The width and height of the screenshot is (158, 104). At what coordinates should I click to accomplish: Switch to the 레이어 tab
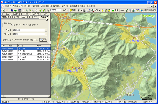pos(34,17)
